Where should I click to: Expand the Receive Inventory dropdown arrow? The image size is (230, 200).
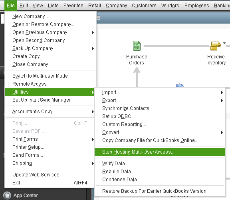tap(224, 43)
